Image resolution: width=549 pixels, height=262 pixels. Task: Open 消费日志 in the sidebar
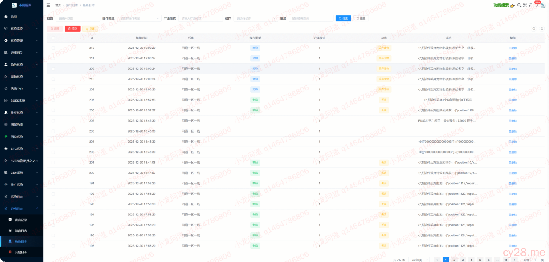[x=21, y=231]
